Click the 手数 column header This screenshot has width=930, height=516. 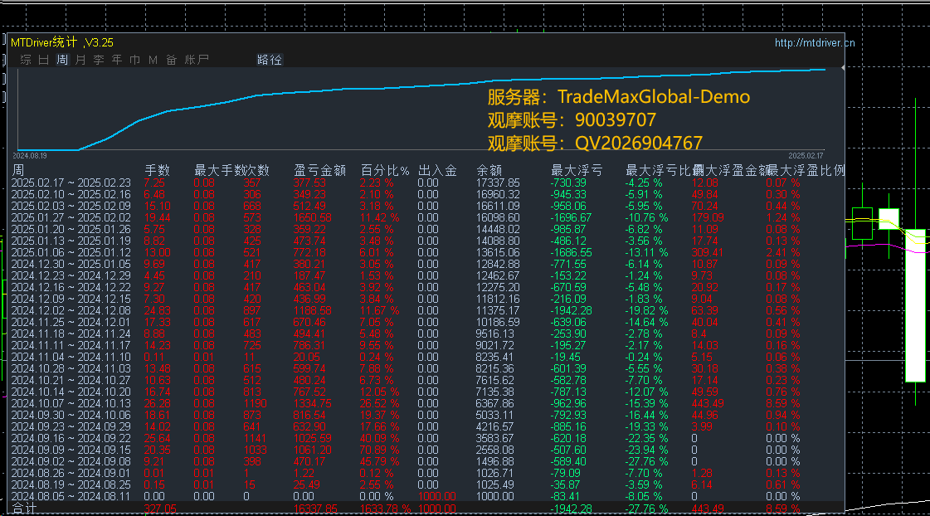pyautogui.click(x=157, y=171)
